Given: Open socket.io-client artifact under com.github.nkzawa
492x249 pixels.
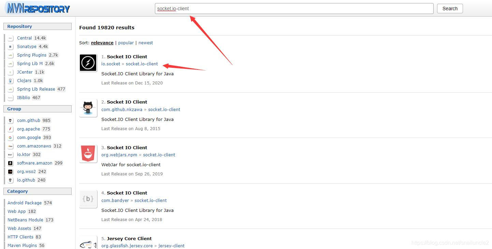Looking at the screenshot, I should 164,110.
